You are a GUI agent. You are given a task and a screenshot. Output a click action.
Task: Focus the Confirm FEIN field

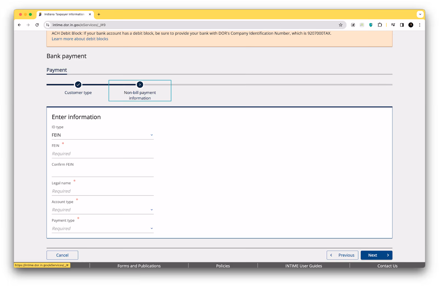tap(103, 172)
